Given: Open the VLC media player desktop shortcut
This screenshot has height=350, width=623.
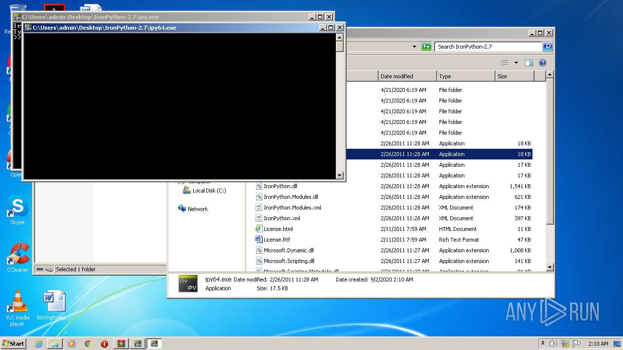Looking at the screenshot, I should (x=18, y=308).
